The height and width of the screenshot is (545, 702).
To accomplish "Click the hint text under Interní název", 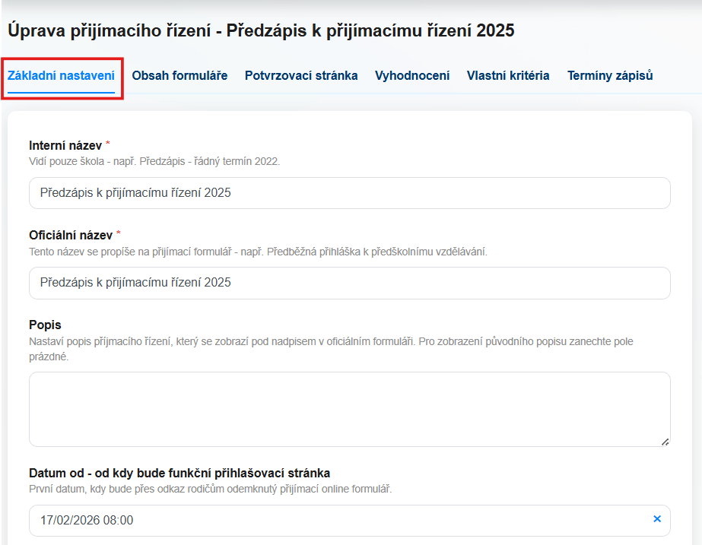I will coord(154,162).
